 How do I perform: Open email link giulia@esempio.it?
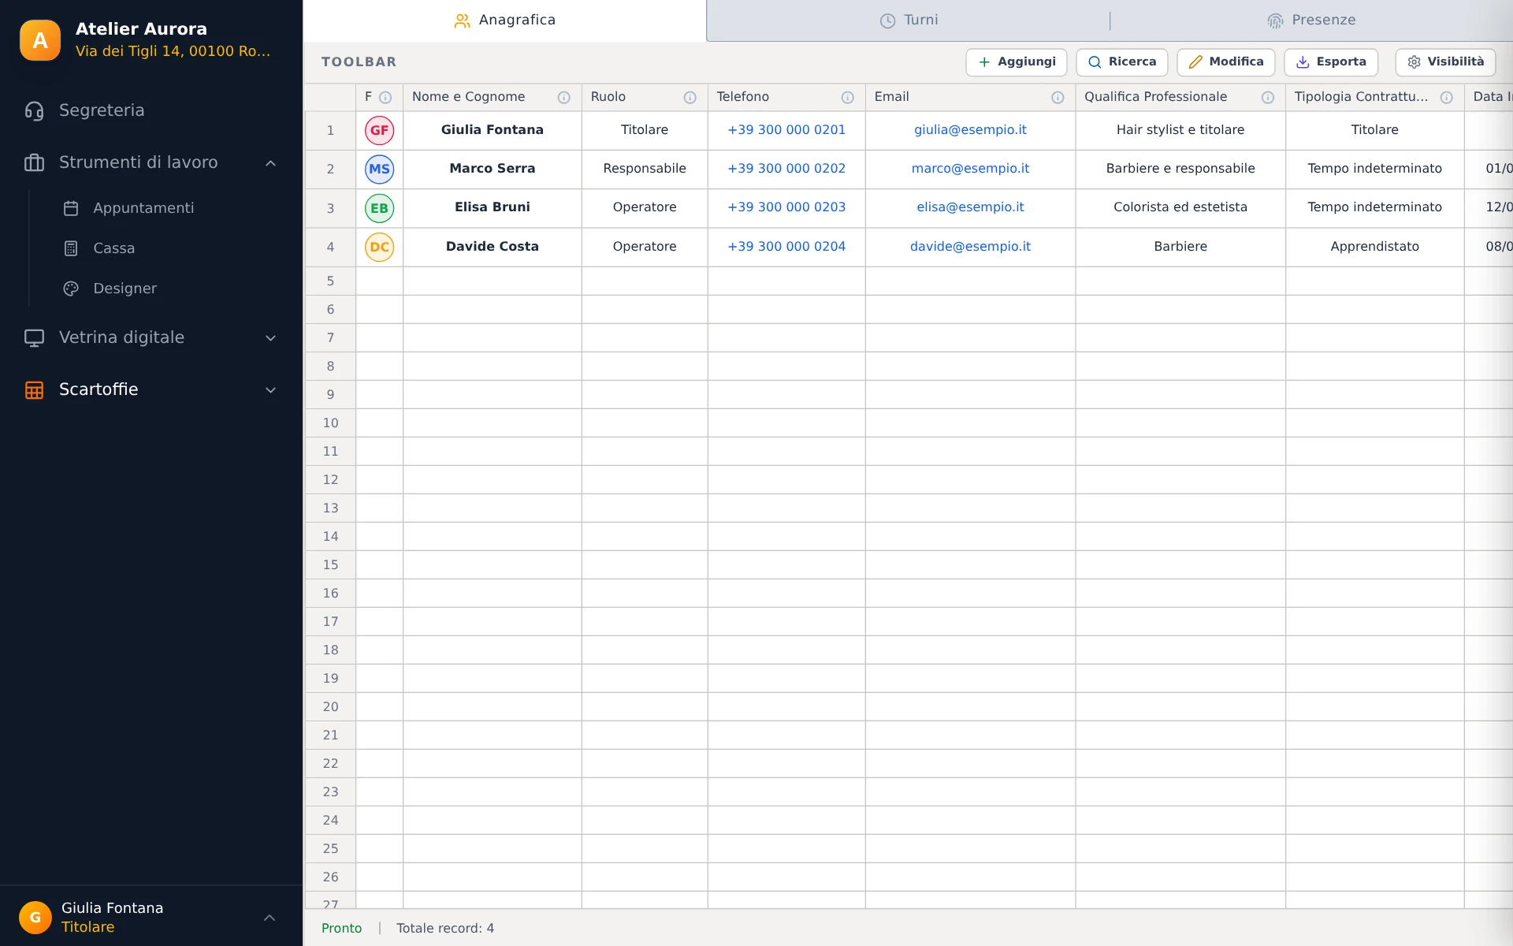pos(970,130)
